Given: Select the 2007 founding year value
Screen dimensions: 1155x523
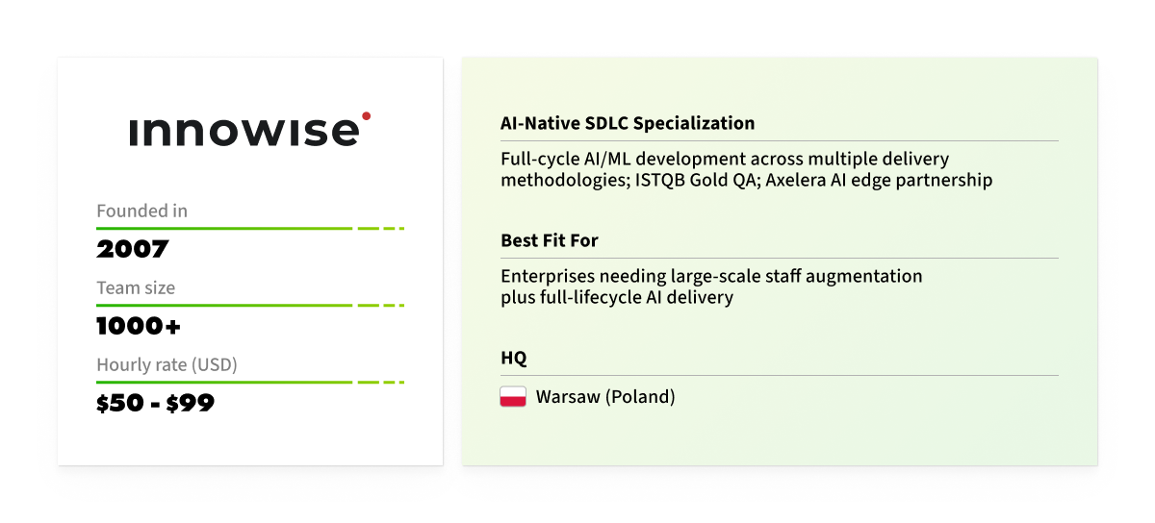Looking at the screenshot, I should pyautogui.click(x=133, y=250).
